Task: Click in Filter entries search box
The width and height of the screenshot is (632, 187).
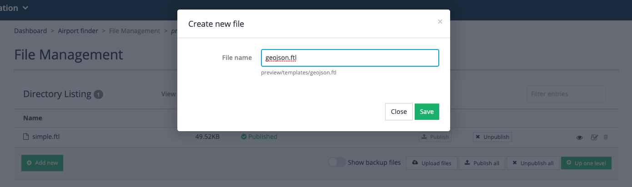Action: [x=566, y=94]
